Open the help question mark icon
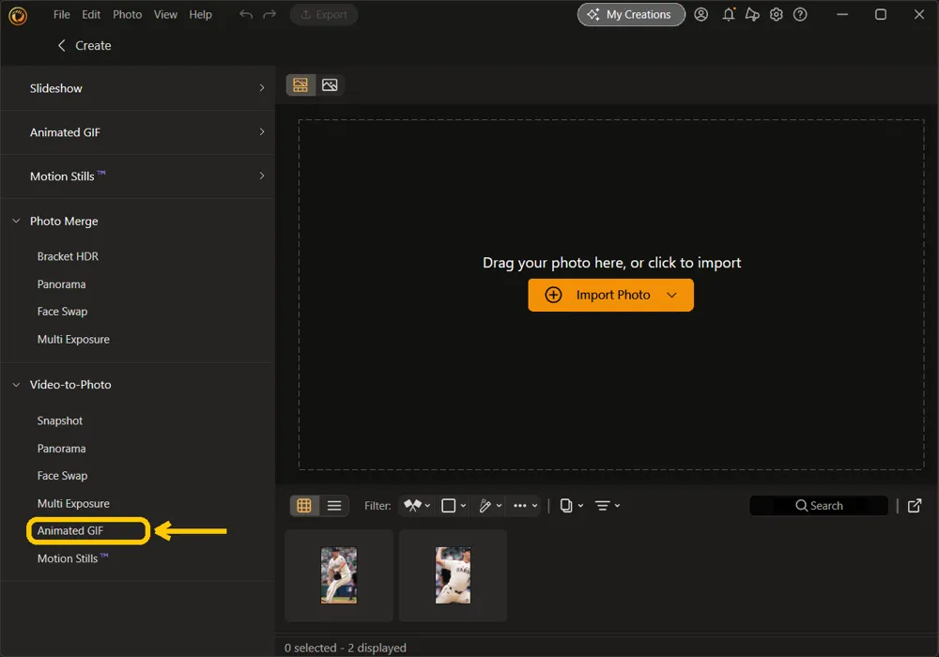The image size is (939, 657). click(800, 14)
